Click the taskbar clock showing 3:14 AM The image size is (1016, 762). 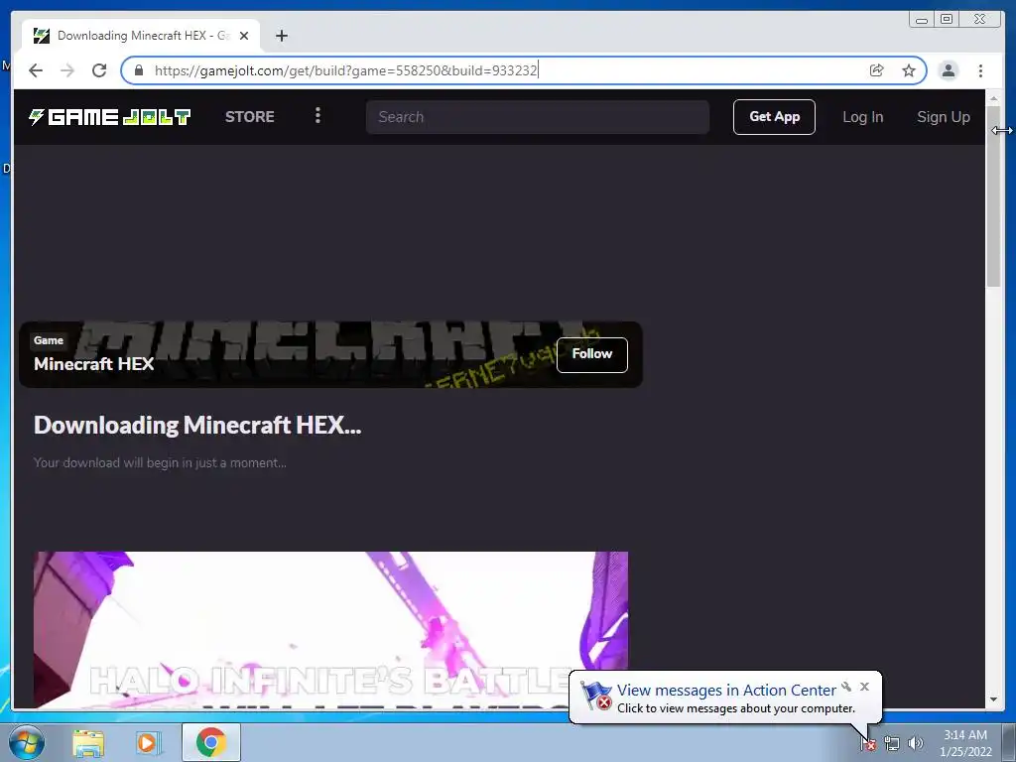(964, 743)
